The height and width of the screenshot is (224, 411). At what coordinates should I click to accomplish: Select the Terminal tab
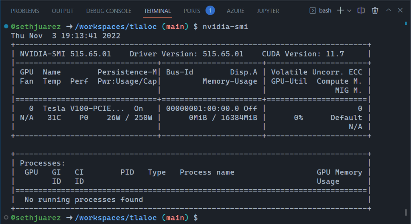pyautogui.click(x=157, y=11)
